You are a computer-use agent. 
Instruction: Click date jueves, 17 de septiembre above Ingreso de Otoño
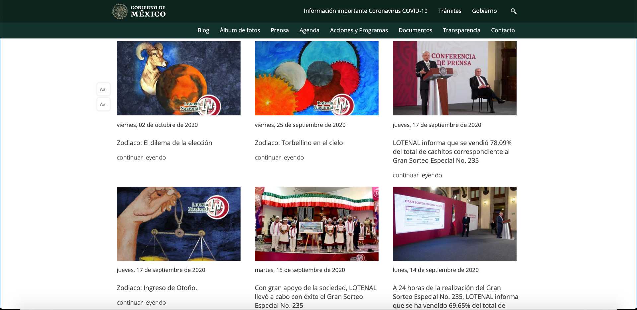[x=161, y=270]
